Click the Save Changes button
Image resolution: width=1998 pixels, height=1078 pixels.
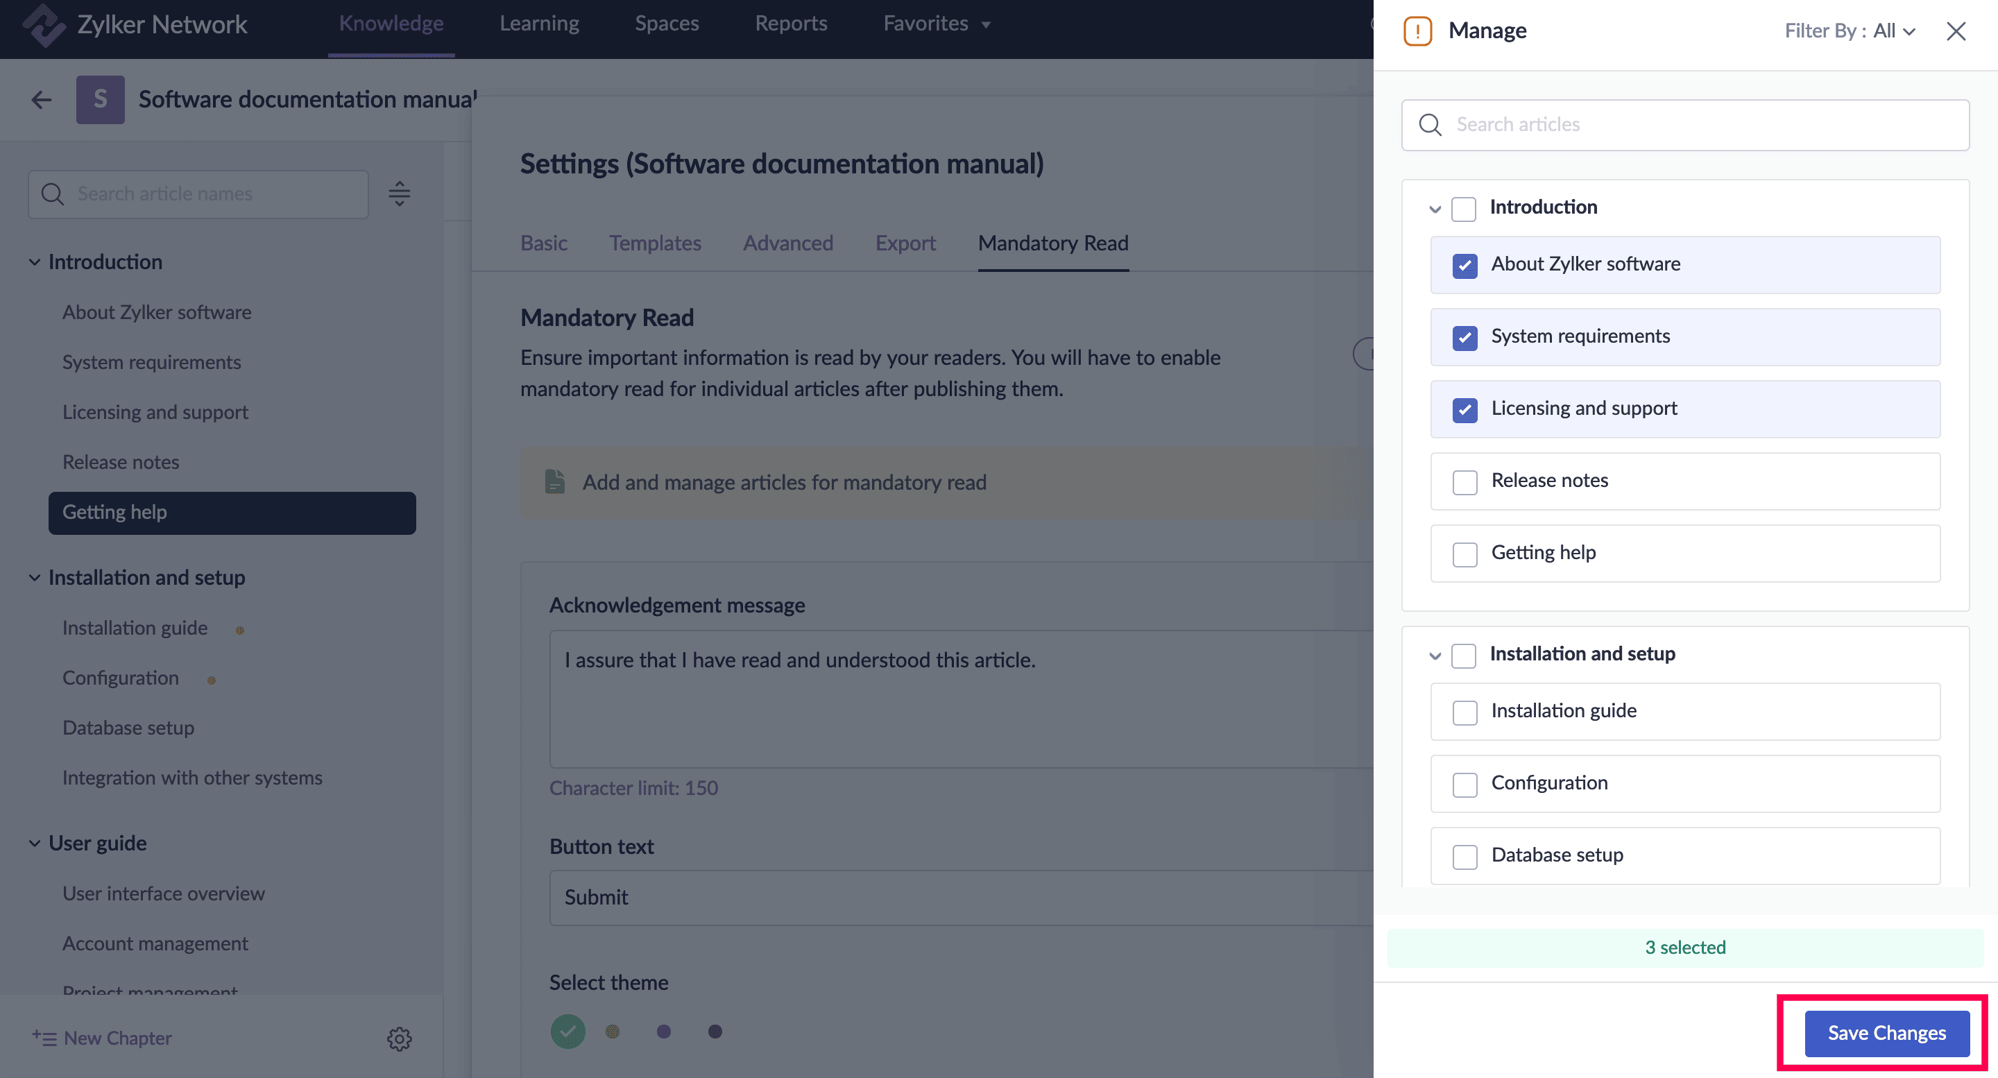tap(1886, 1033)
